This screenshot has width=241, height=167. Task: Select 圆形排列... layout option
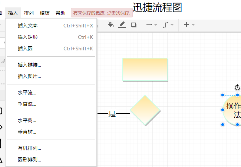pos(51,160)
